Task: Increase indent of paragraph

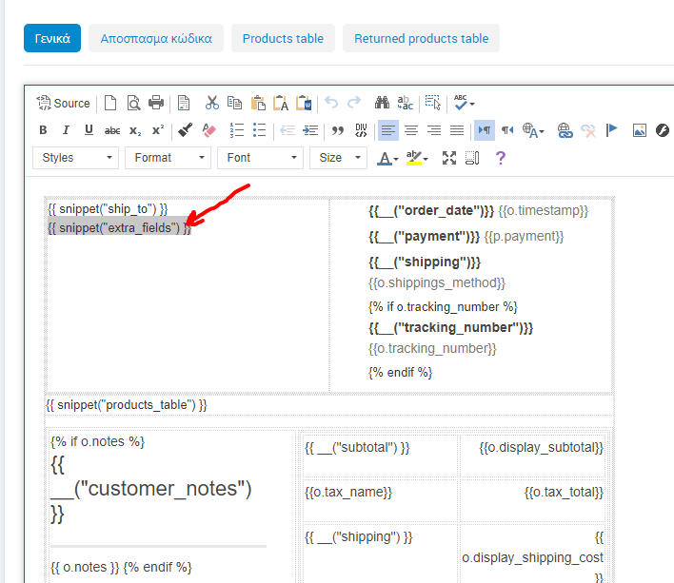Action: 310,130
